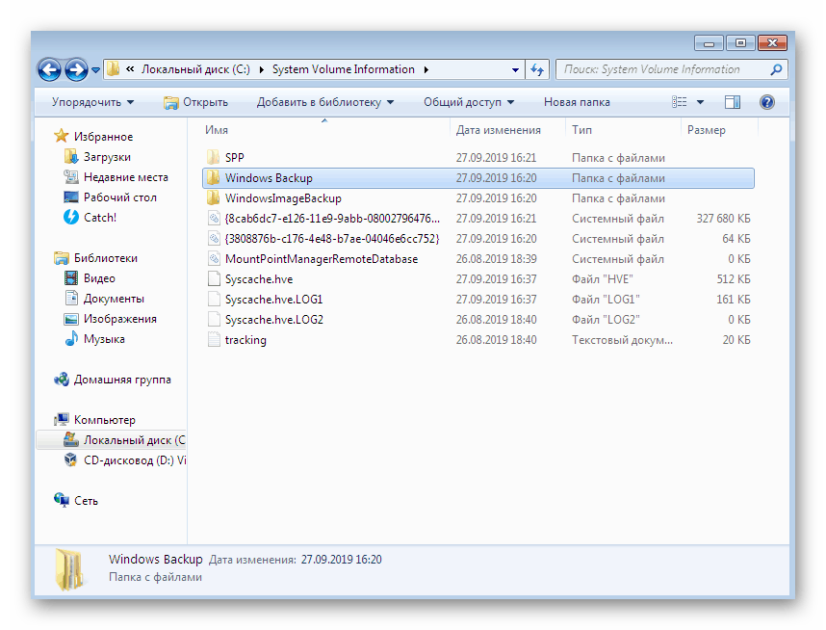Image resolution: width=826 pixels, height=630 pixels.
Task: Open the view options dropdown arrow
Action: coord(700,102)
